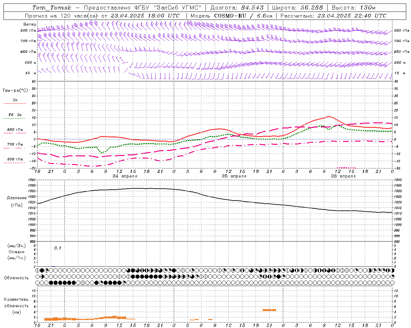Click the '25 апреля' date label
The width and height of the screenshot is (411, 328).
[234, 176]
